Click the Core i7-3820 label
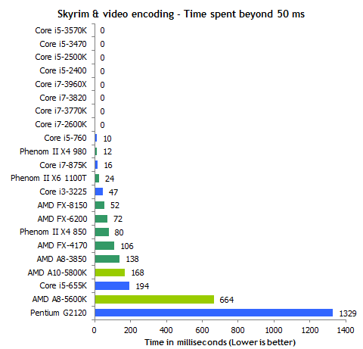The width and height of the screenshot is (363, 349). point(63,98)
